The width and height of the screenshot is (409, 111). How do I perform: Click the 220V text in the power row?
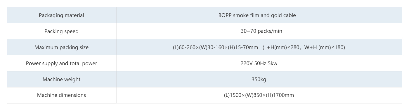coord(246,63)
